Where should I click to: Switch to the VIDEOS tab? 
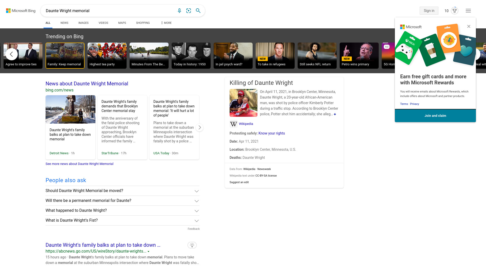(x=103, y=23)
